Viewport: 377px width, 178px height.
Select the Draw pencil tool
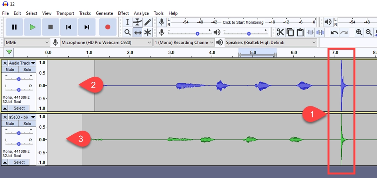(148, 22)
